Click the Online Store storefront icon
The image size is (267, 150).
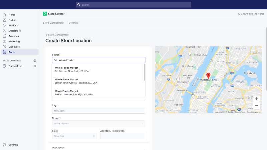click(x=4, y=66)
